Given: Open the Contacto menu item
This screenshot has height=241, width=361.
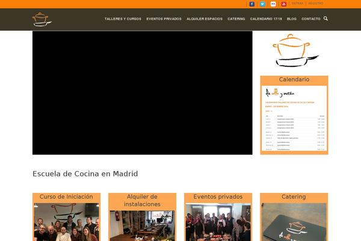Looking at the screenshot, I should (x=311, y=19).
